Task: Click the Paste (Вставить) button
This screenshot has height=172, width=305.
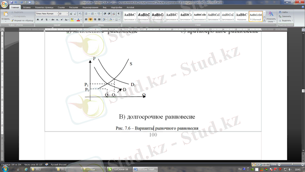Action: (x=5, y=16)
